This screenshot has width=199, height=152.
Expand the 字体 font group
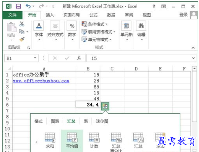point(39,31)
